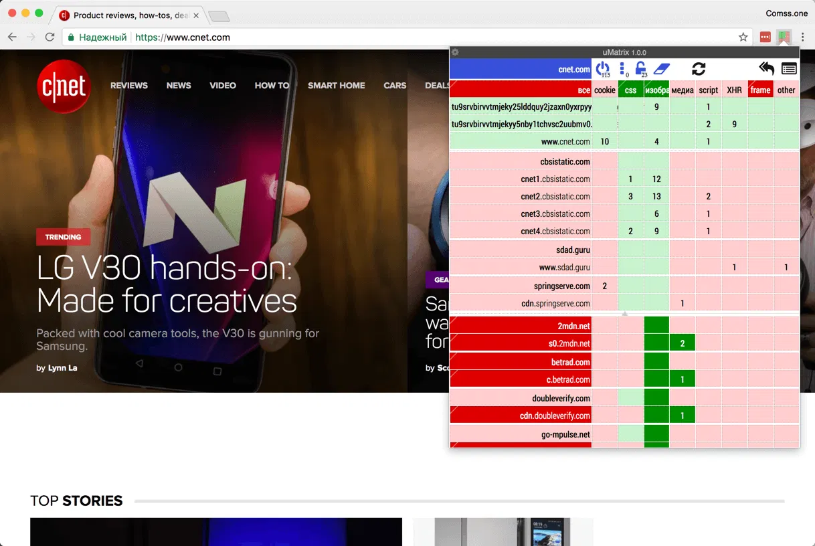Toggle the css column header
Viewport: 815px width, 546px height.
pyautogui.click(x=631, y=90)
